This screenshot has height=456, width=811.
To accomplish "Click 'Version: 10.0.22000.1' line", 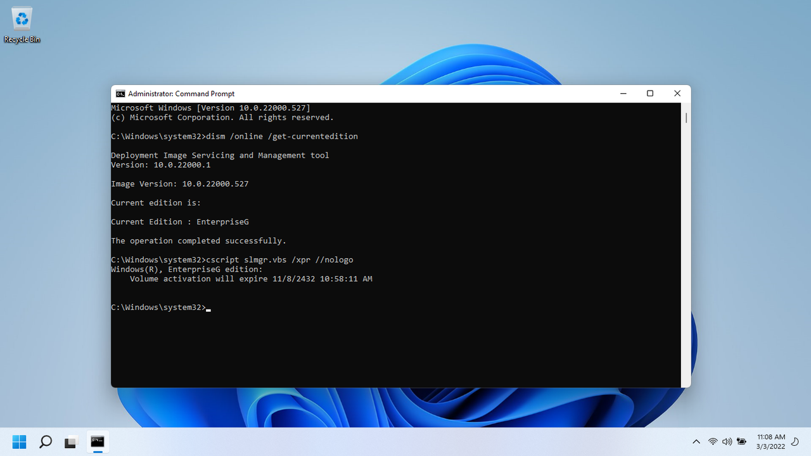I will point(160,165).
